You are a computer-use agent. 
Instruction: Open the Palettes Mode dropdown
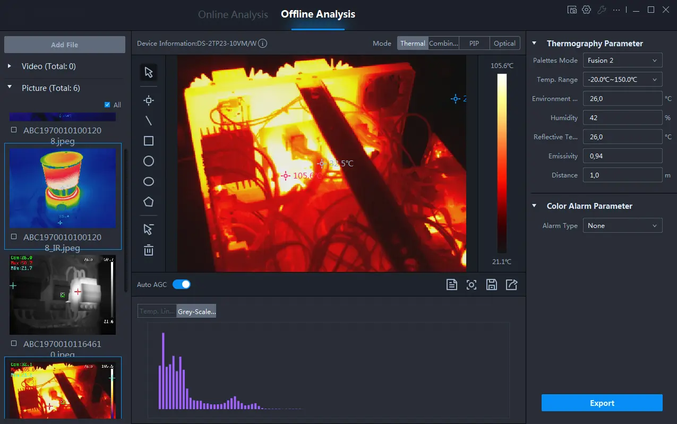[x=622, y=60]
